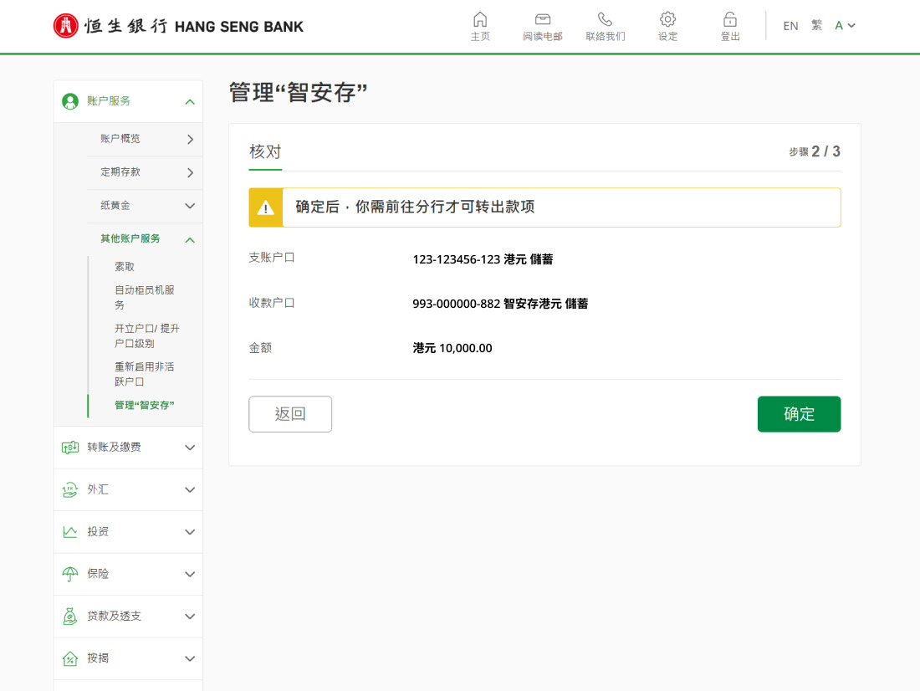Open the mailbox icon (阅读电邮)
Viewport: 920px width, 691px height.
(x=543, y=19)
